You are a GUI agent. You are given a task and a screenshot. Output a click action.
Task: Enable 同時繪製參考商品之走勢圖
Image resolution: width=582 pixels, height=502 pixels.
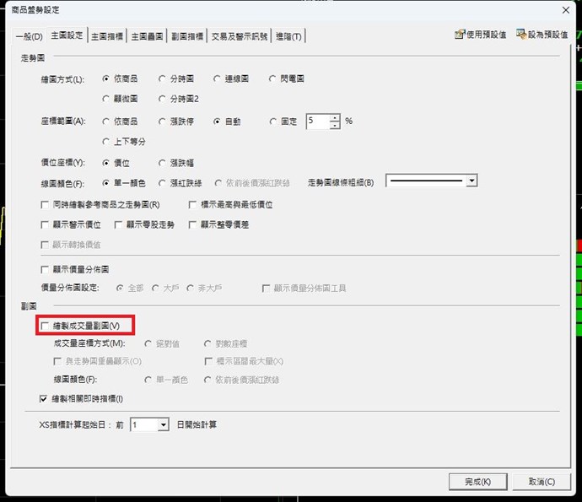tap(45, 204)
